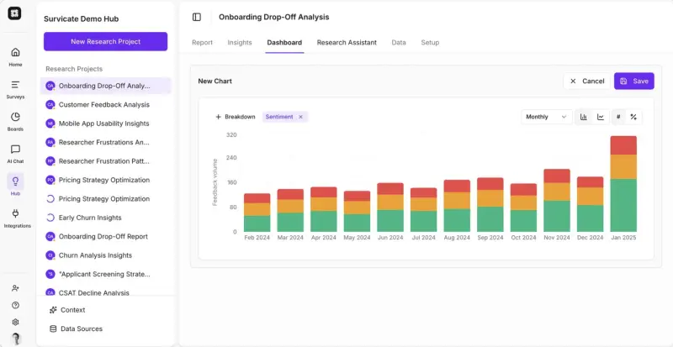Click New Research Project button
This screenshot has width=673, height=347.
[x=106, y=42]
